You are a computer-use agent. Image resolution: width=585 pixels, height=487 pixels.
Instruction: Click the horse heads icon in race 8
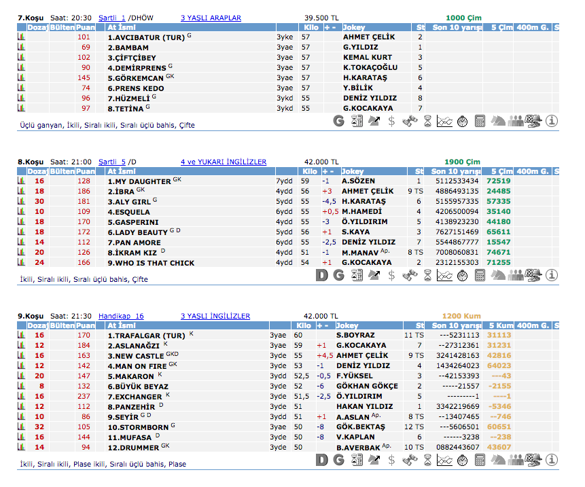498,275
